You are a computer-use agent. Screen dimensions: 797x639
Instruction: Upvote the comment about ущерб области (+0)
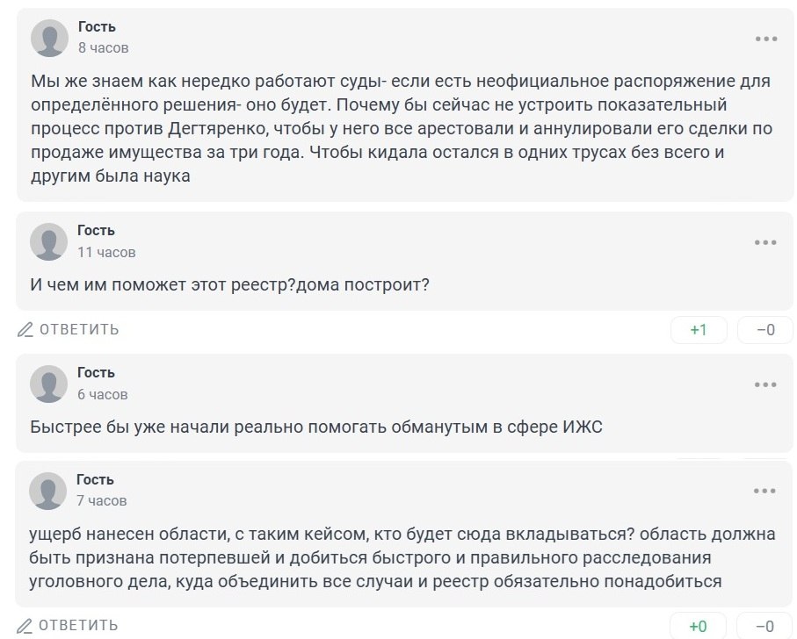[x=699, y=626]
